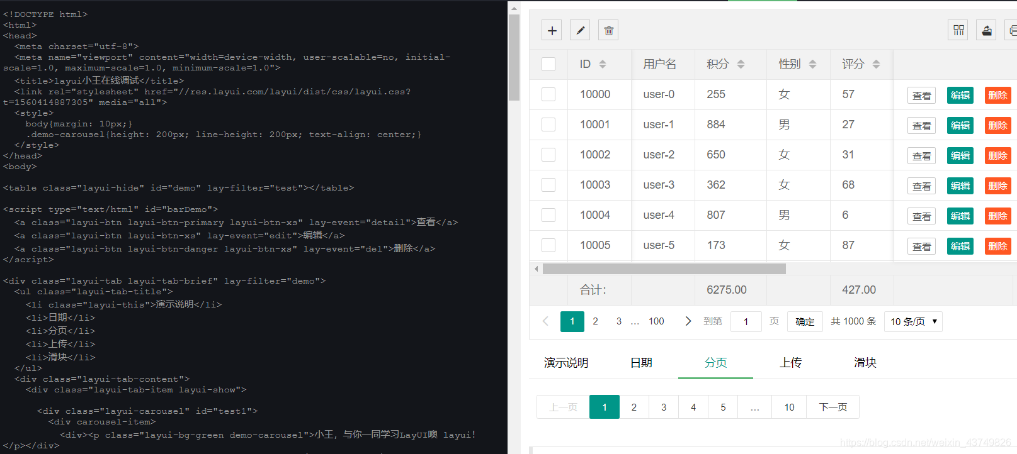Select page 2 in lower pagination
The height and width of the screenshot is (454, 1017).
(634, 407)
